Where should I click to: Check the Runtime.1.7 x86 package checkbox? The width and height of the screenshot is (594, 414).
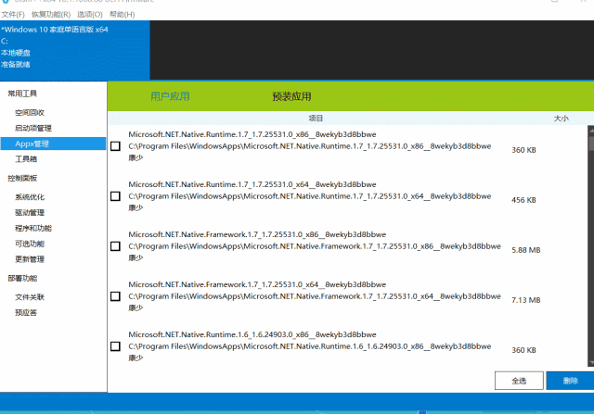115,146
